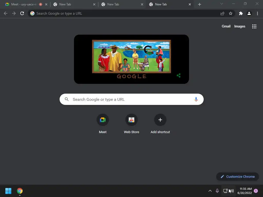263x197 pixels.
Task: Open the network icon in system tray
Action: [x=226, y=191]
